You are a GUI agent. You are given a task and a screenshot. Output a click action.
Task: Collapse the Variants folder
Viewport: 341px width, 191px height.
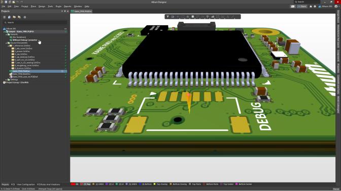6,34
